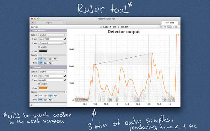Toggle Visible checkbox for Raw samples
Image resolution: width=210 pixels, height=131 pixels.
click(x=39, y=47)
